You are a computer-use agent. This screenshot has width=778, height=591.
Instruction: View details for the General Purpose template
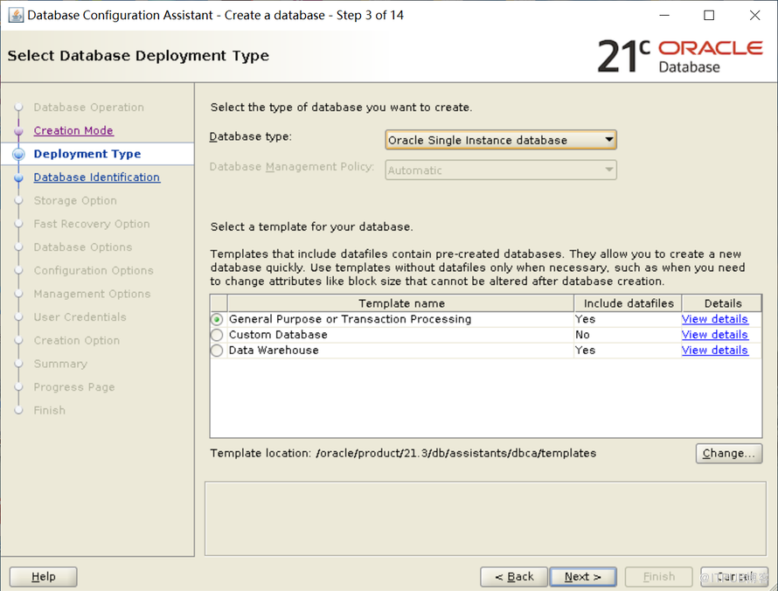click(x=714, y=320)
